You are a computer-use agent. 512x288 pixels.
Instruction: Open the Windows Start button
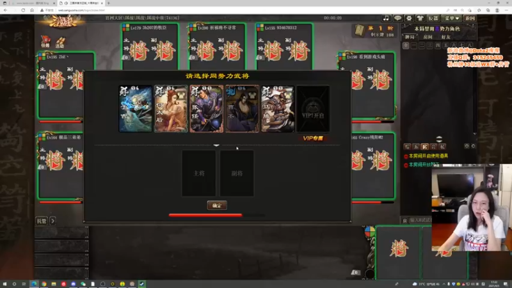[x=4, y=284]
